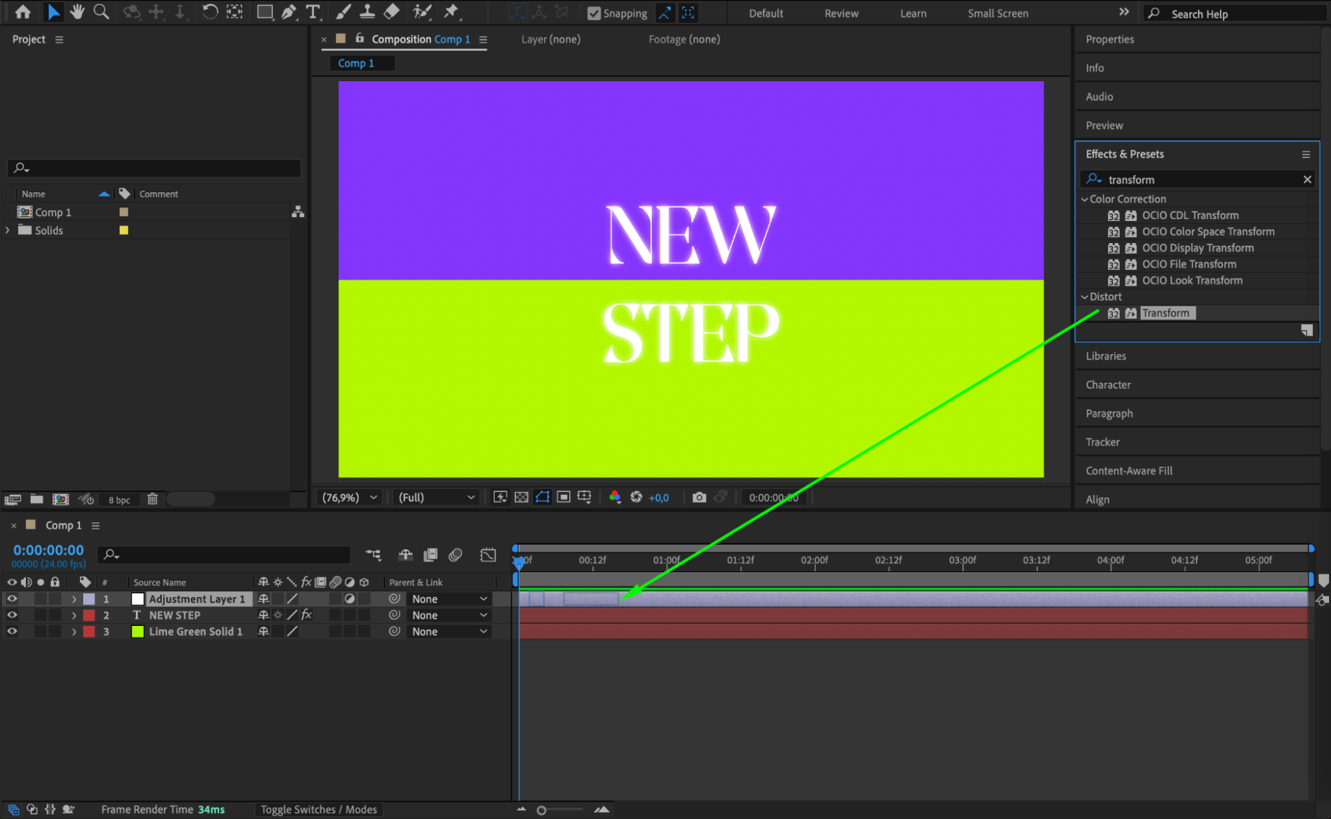
Task: Click the delete trash icon in Project panel
Action: pyautogui.click(x=152, y=499)
